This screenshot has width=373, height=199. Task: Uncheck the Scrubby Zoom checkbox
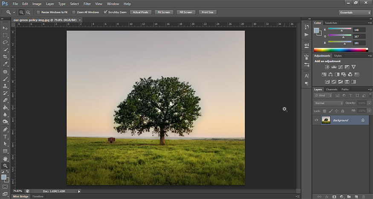point(106,12)
